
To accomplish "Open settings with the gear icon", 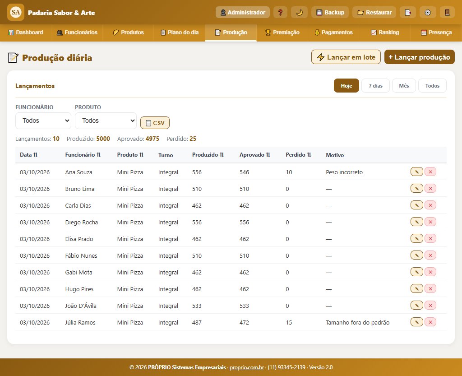I will coord(427,12).
